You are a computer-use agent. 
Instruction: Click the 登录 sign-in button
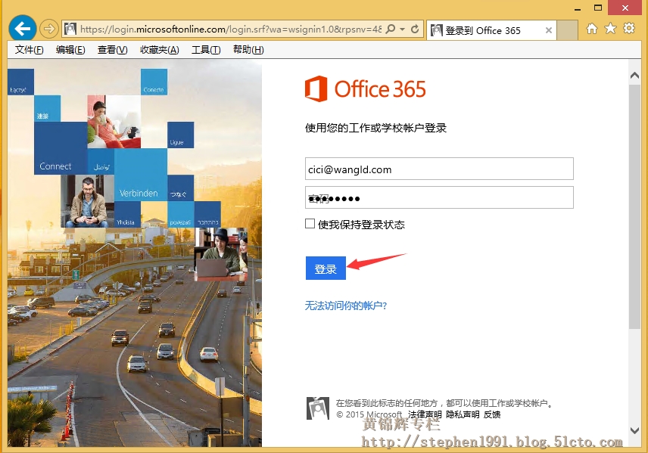pyautogui.click(x=326, y=268)
